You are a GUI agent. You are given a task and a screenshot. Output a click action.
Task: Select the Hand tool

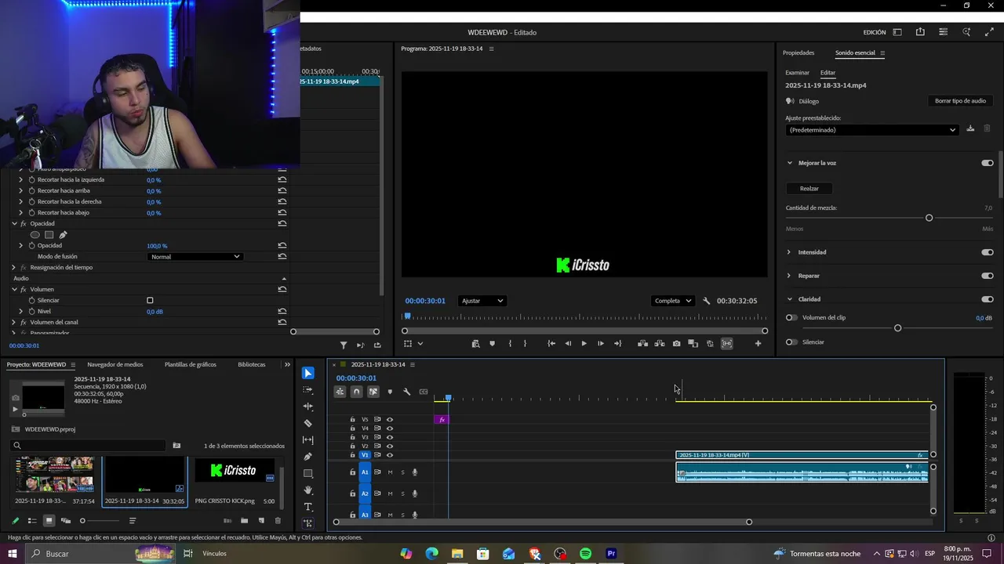click(308, 490)
